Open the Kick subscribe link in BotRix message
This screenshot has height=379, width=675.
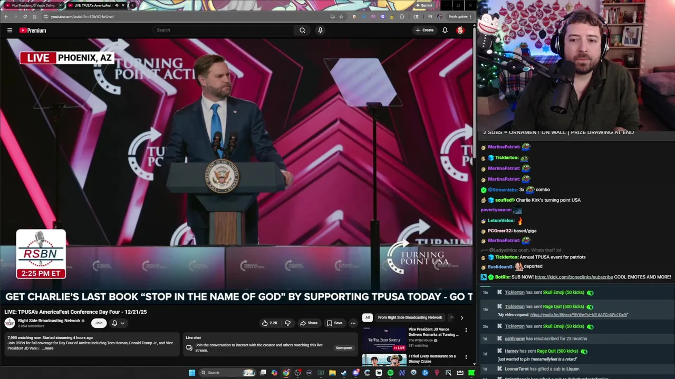573,277
